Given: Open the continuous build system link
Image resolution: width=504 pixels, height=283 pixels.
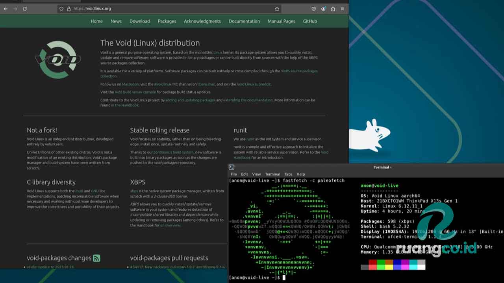Looking at the screenshot, I should coord(173,152).
